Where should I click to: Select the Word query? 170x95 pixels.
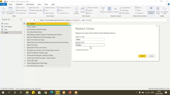point(11,32)
